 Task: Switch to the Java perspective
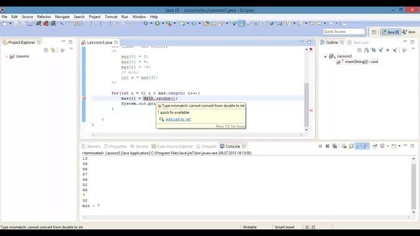point(409,32)
